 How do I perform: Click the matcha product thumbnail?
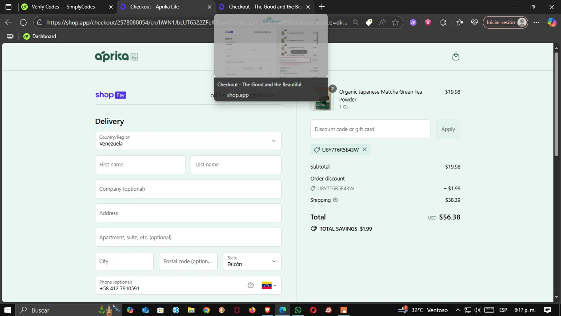click(322, 99)
